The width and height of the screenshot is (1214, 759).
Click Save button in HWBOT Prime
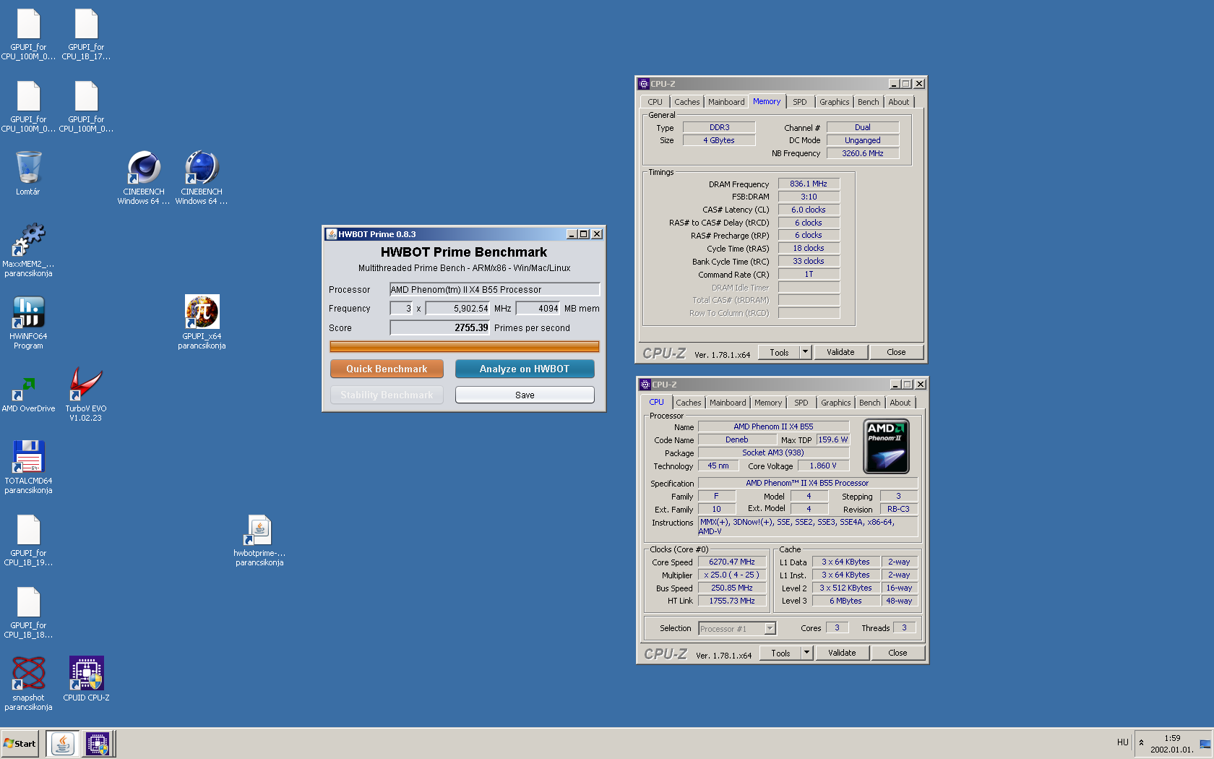[525, 395]
